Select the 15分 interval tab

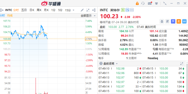tap(68, 10)
